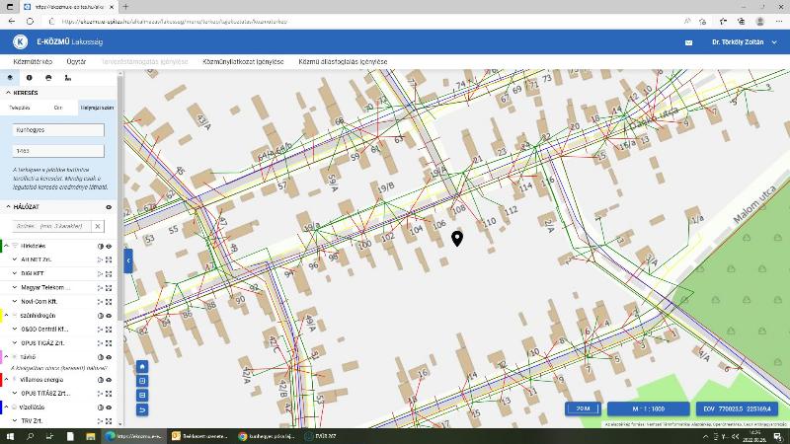Collapse the HÁLÓZAT section
The height and width of the screenshot is (444, 790).
(x=8, y=207)
